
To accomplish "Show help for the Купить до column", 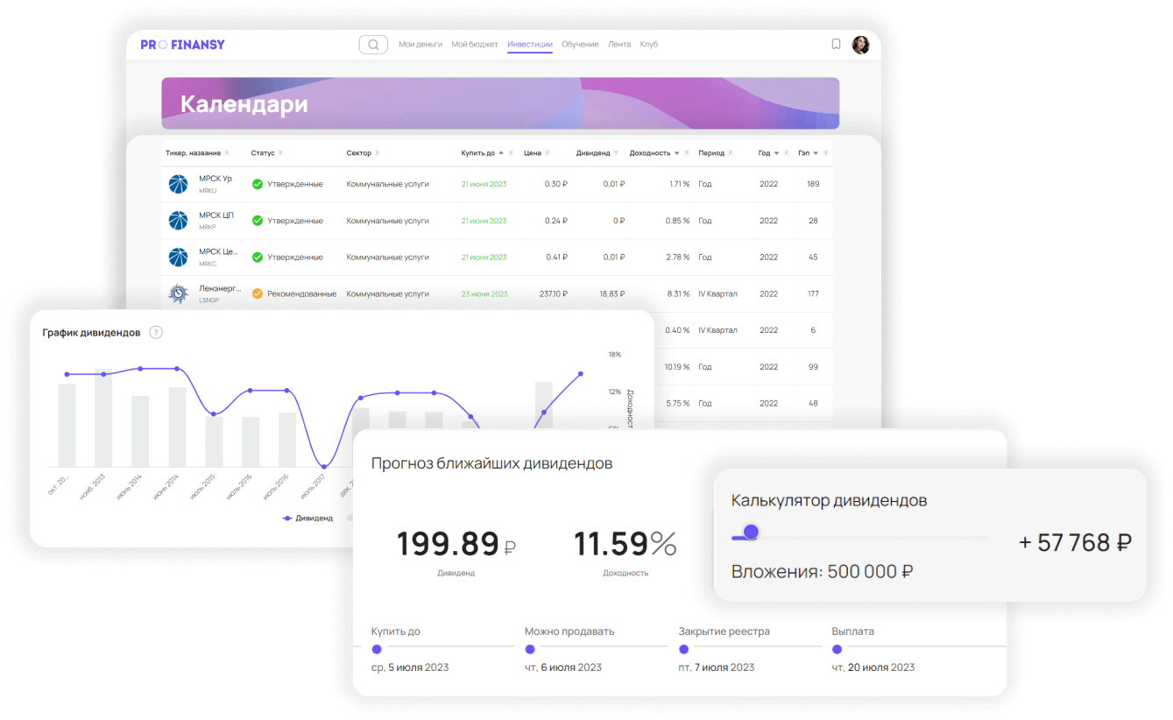I will click(512, 153).
